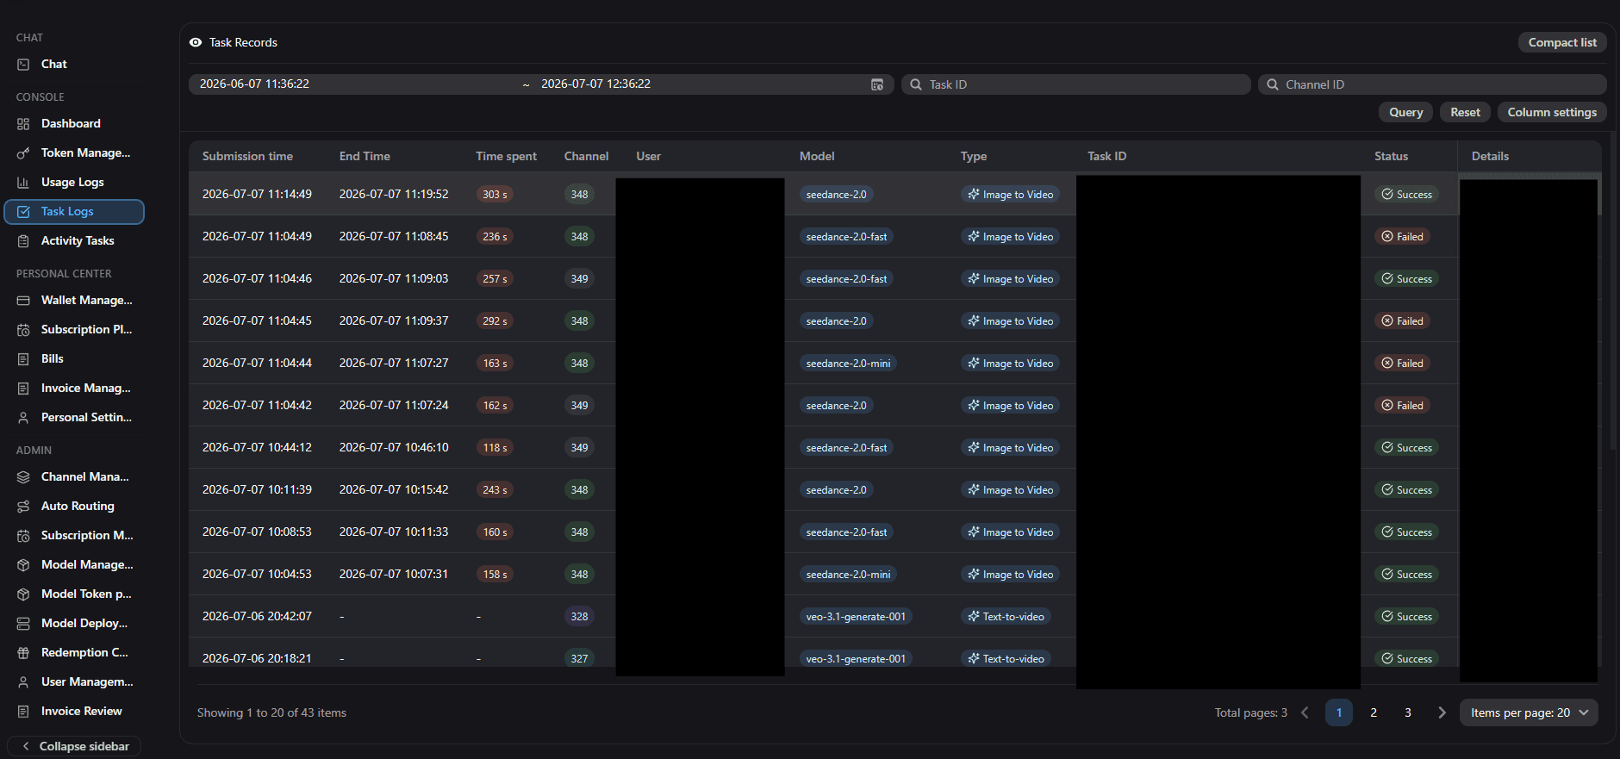This screenshot has height=759, width=1620.
Task: Click channel 328 badge
Action: coord(579,617)
